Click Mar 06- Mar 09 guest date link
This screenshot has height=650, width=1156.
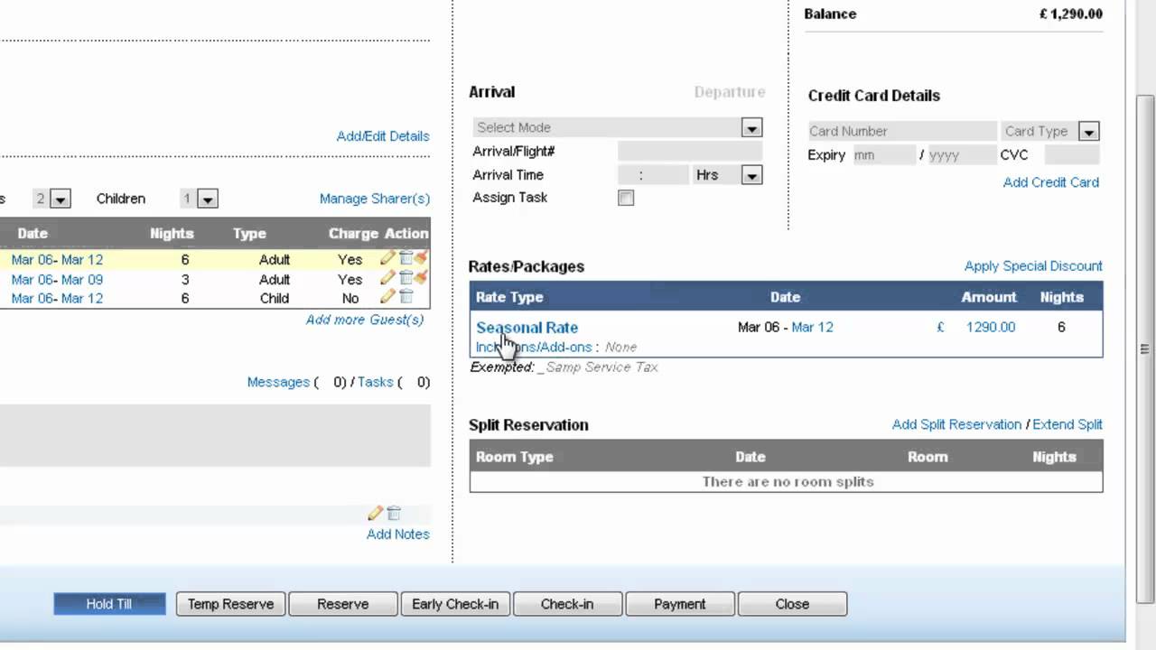pyautogui.click(x=57, y=279)
